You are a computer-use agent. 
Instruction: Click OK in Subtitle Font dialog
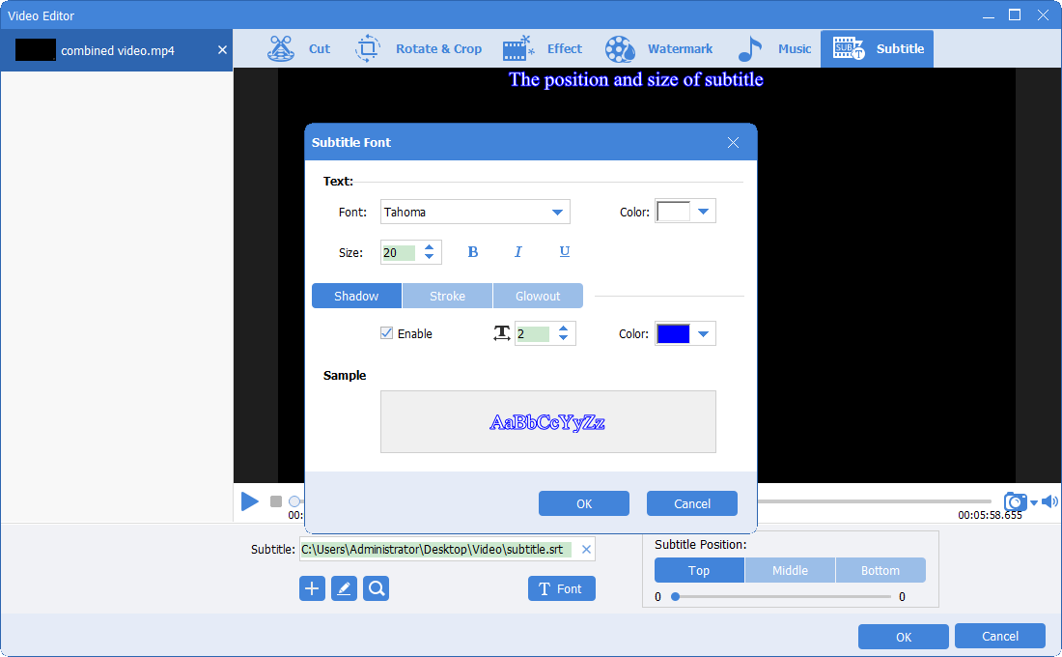[x=583, y=503]
